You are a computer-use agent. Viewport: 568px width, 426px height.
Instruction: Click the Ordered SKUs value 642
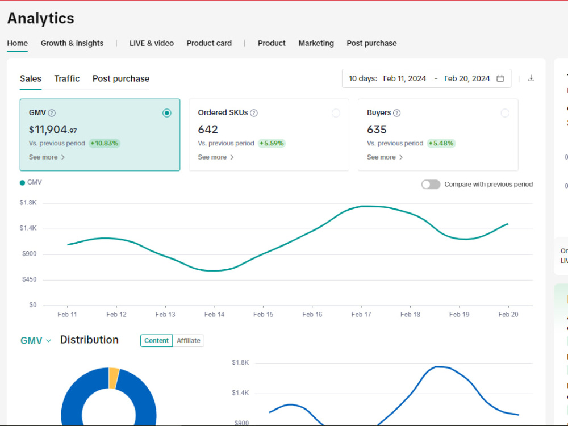point(208,130)
